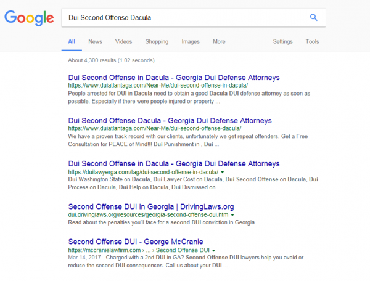Select the All results tab
This screenshot has width=370, height=281.
coord(72,41)
